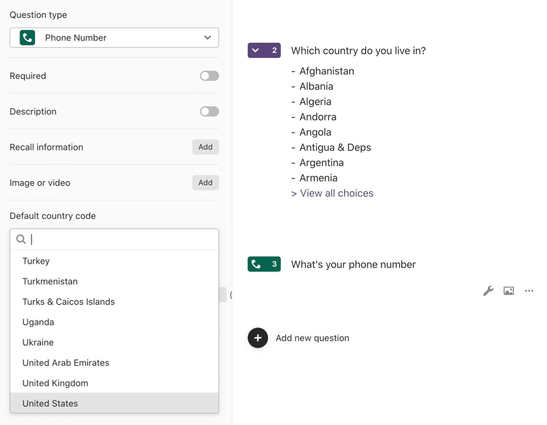Open the View all choices link
547x425 pixels.
[332, 193]
